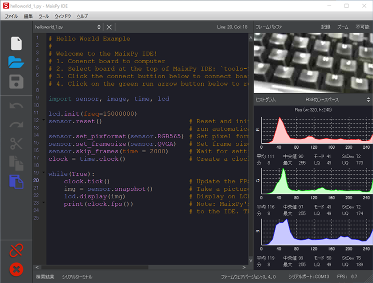The image size is (373, 283).
Task: Open the ツール menu
Action: [x=43, y=17]
